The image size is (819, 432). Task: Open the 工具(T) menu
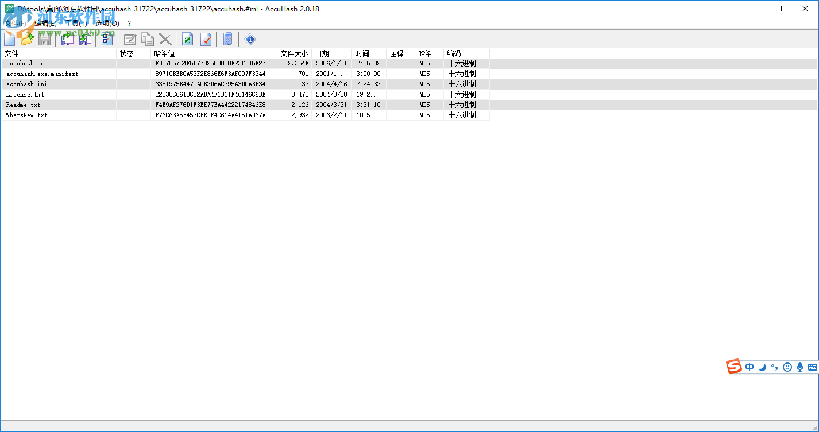pyautogui.click(x=76, y=24)
